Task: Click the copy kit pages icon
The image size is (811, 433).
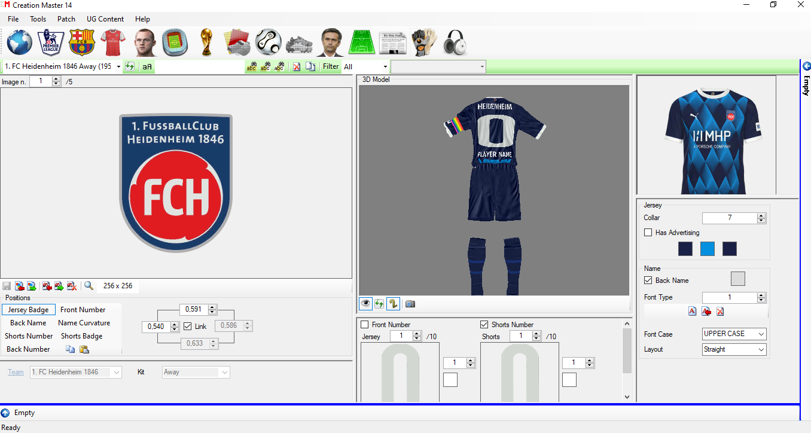Action: 310,67
